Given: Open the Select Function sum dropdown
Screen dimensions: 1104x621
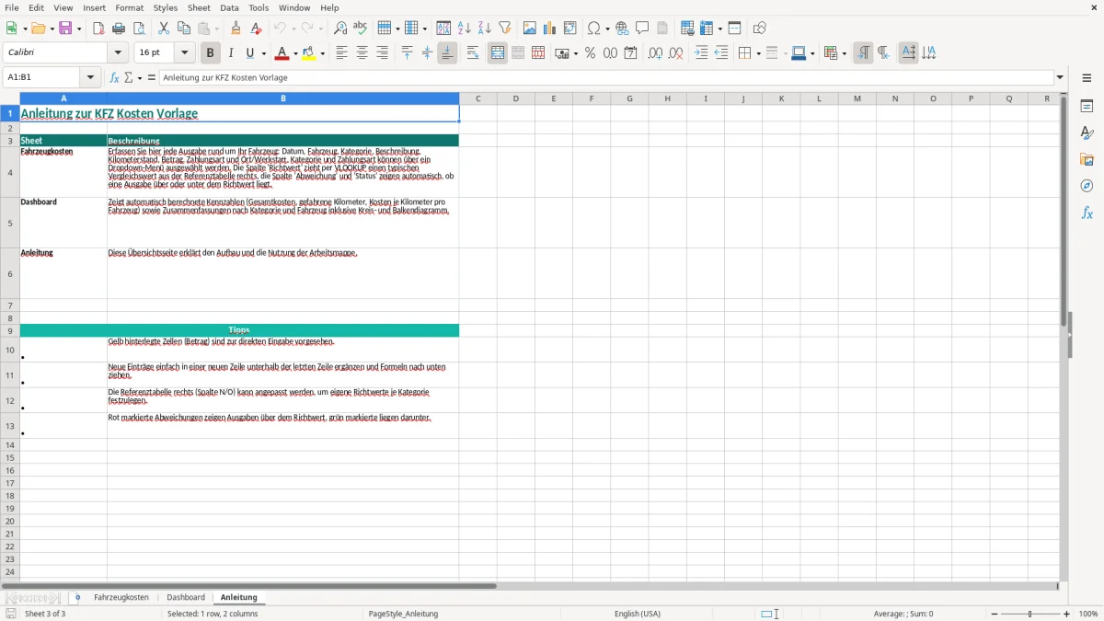Looking at the screenshot, I should (x=139, y=77).
